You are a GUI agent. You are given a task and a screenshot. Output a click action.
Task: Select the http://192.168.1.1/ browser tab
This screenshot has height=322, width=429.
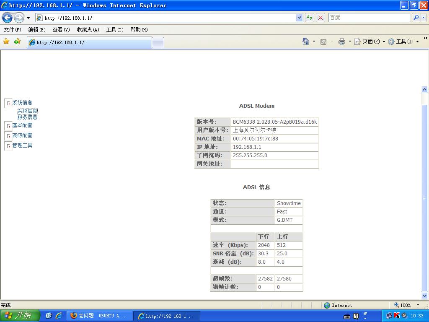point(89,42)
